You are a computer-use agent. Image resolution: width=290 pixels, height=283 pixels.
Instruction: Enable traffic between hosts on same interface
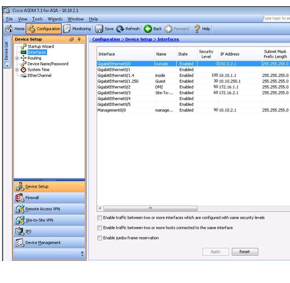pos(100,228)
